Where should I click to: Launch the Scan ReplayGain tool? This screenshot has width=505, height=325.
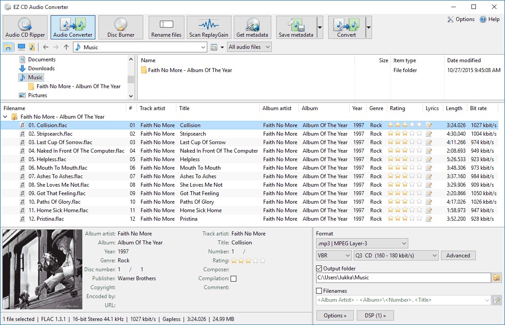tap(209, 27)
